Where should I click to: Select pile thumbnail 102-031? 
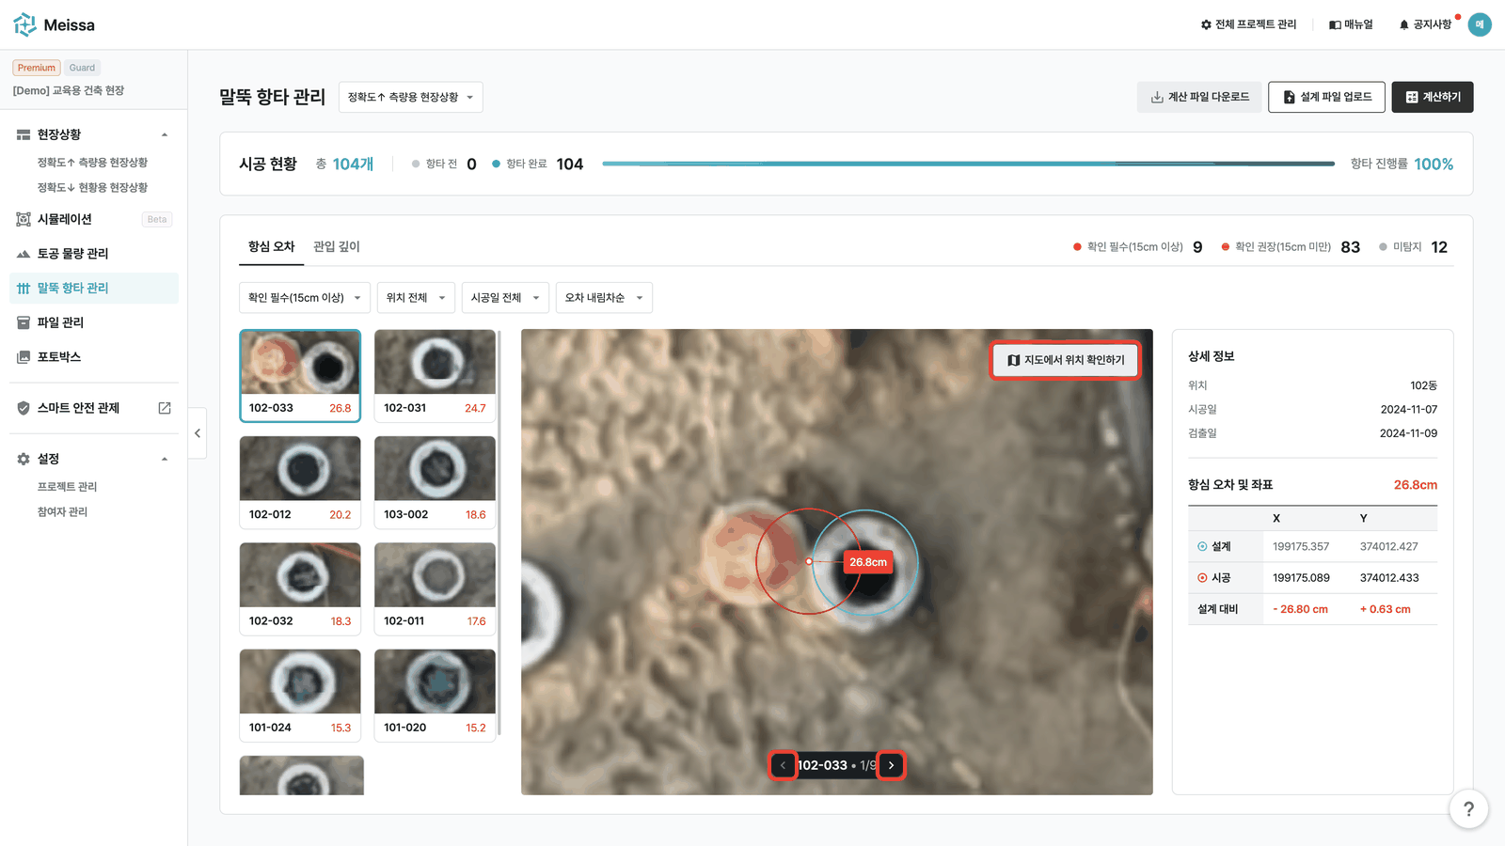(435, 375)
